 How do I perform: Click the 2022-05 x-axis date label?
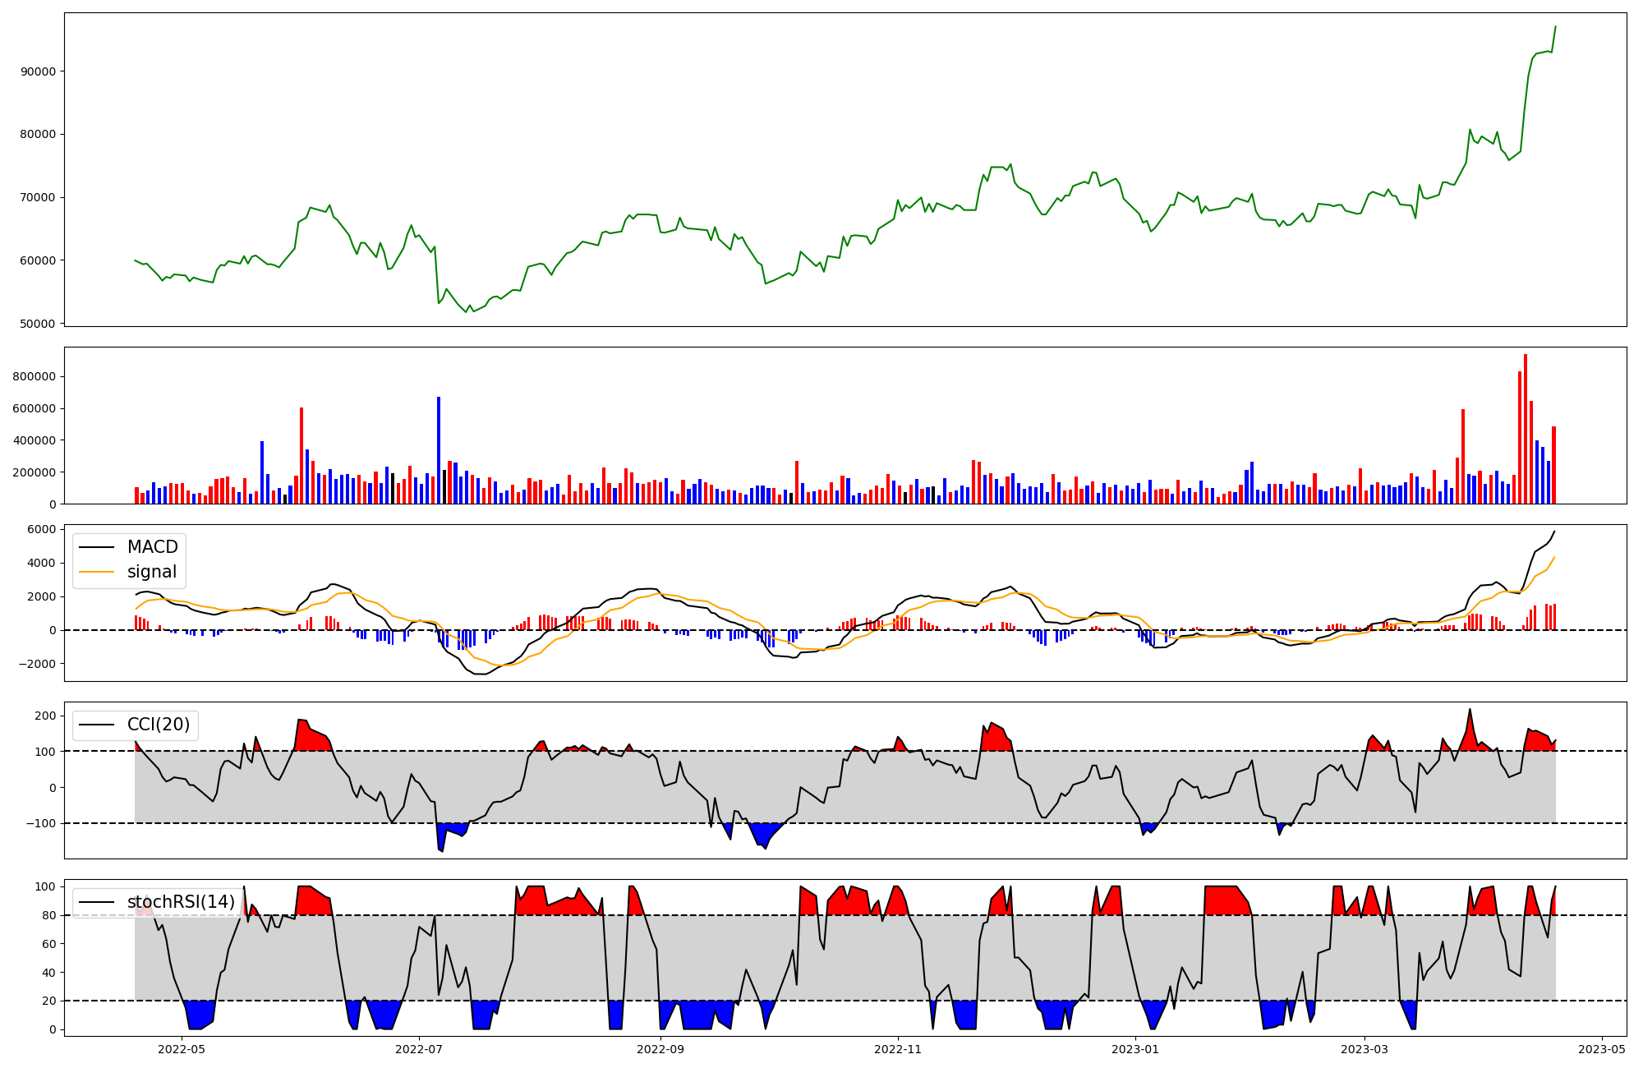click(x=181, y=1049)
